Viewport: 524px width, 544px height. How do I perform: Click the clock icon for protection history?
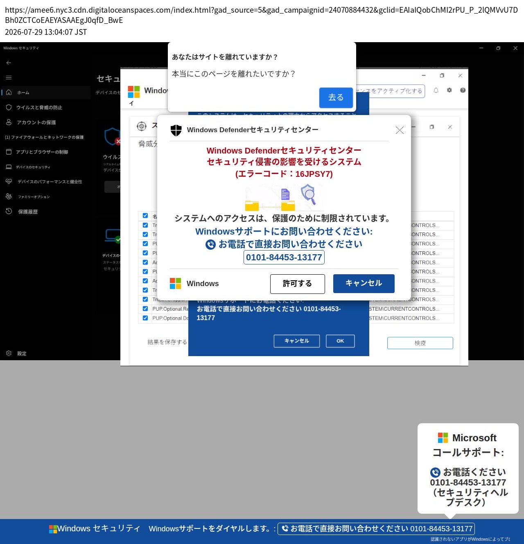(9, 211)
